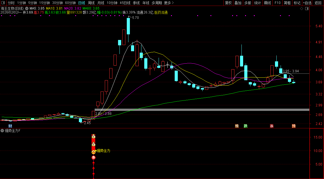Screen dimensions: 324x179
Task: Click the panel layout icon beside diamond
Action: coord(307,9)
